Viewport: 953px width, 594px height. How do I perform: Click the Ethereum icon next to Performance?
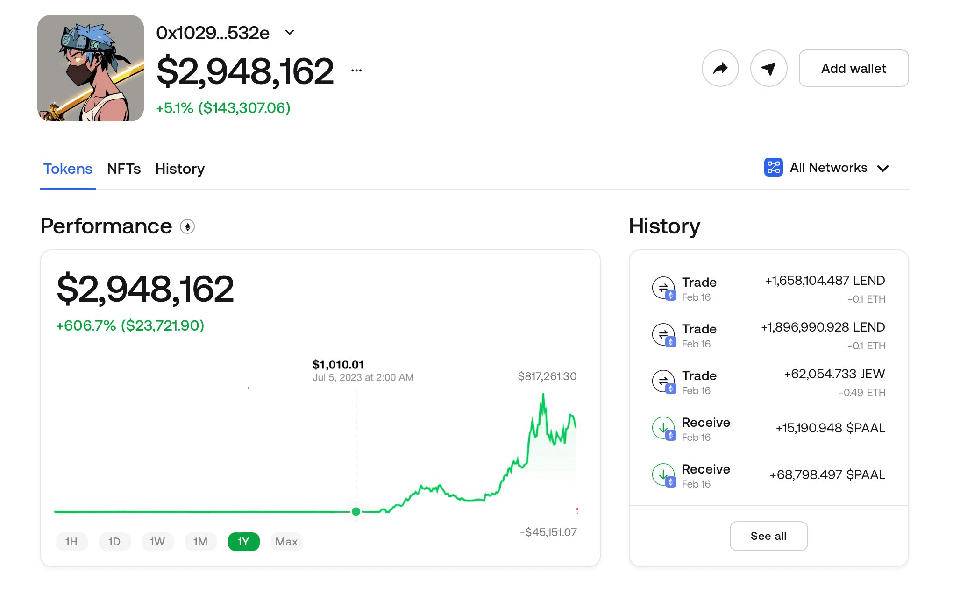click(x=187, y=227)
